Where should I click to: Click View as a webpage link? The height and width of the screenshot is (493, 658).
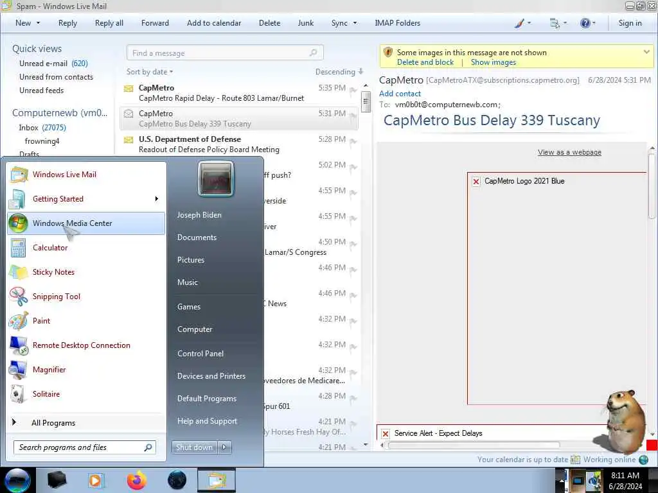tap(569, 152)
